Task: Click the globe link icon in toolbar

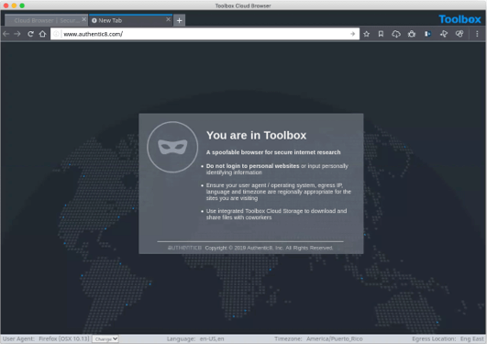Action: click(x=459, y=34)
